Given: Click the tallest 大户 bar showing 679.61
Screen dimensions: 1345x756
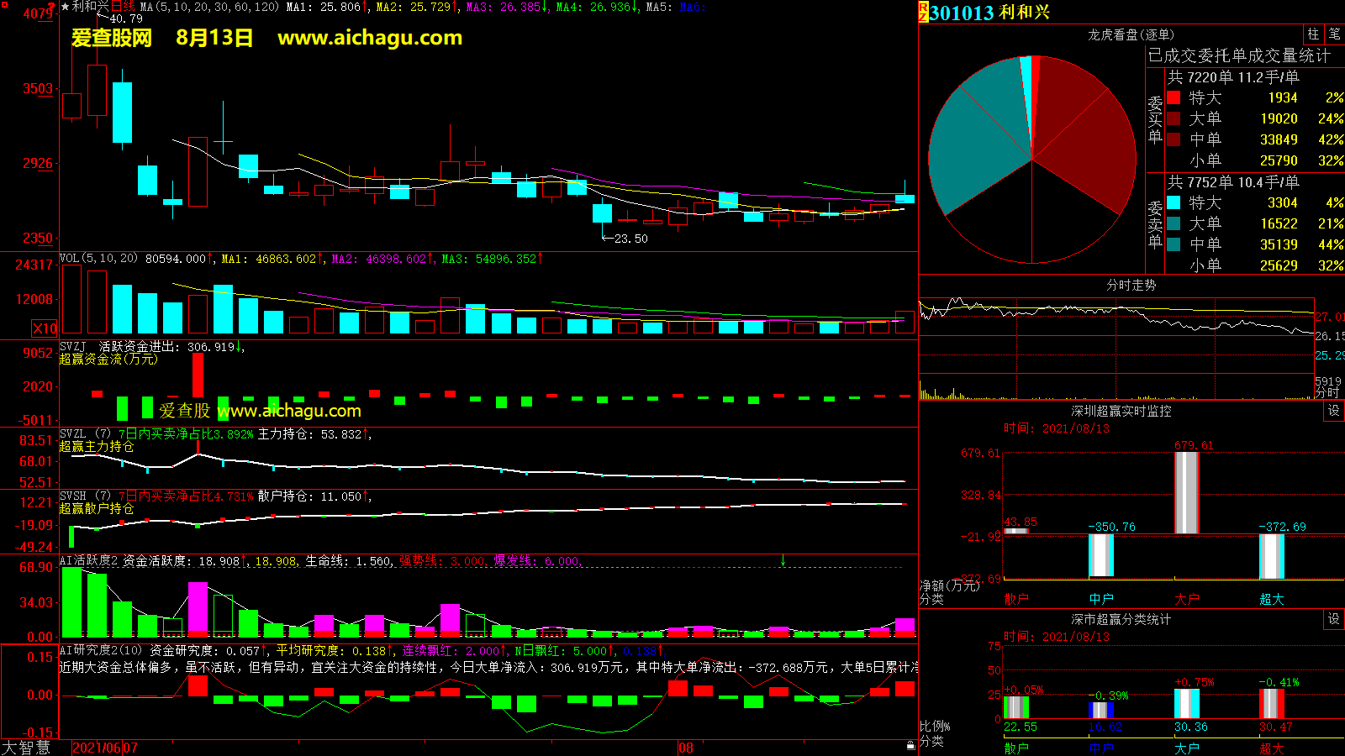Looking at the screenshot, I should pyautogui.click(x=1186, y=492).
